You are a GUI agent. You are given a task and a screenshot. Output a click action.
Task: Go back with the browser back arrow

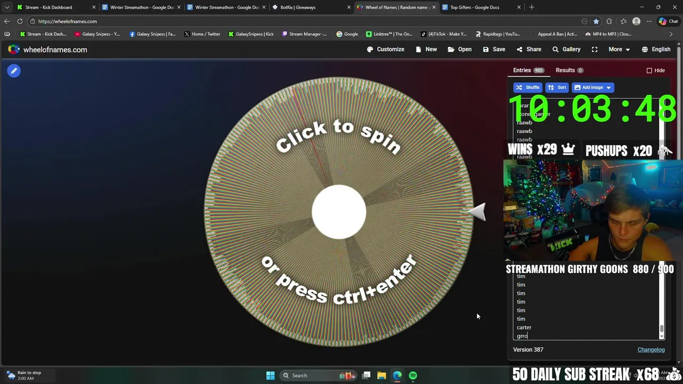pos(6,21)
